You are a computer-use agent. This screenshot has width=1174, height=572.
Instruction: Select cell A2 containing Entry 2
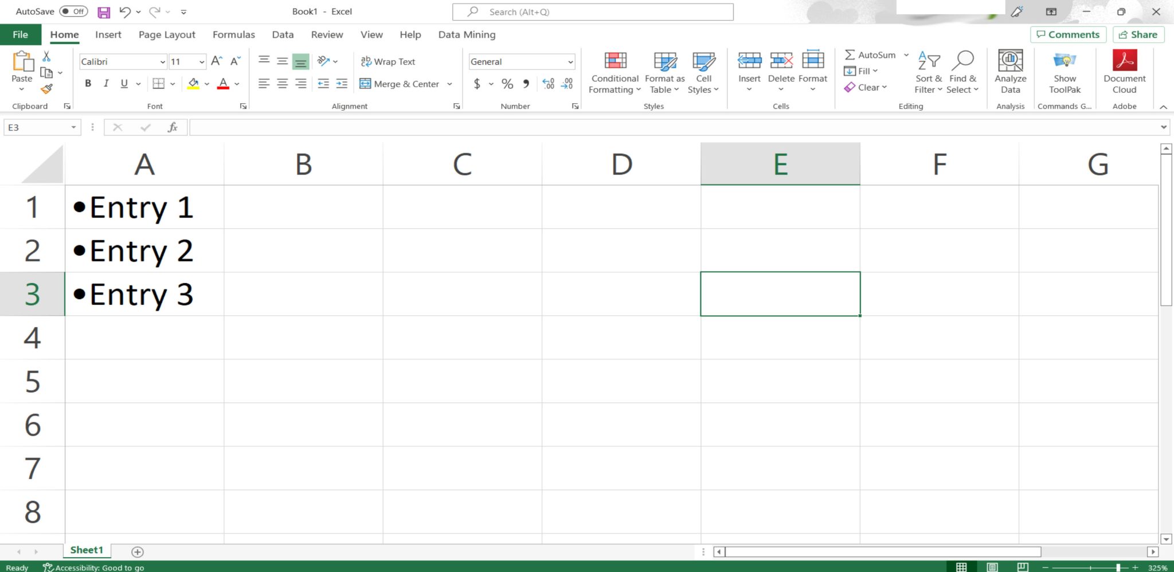[x=144, y=250]
